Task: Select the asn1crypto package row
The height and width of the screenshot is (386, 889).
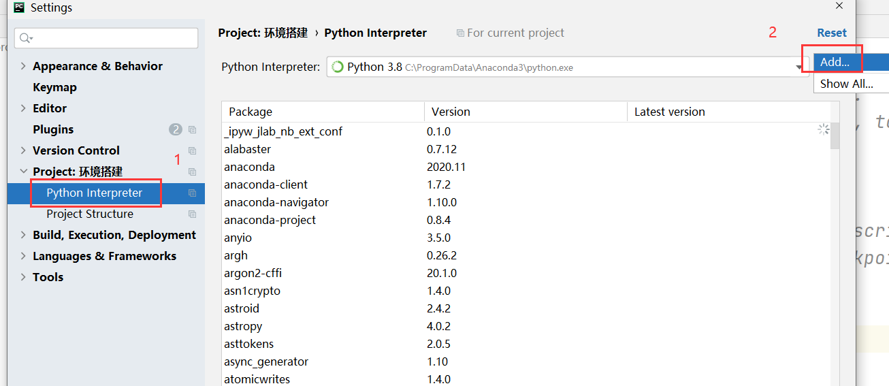Action: [x=526, y=291]
